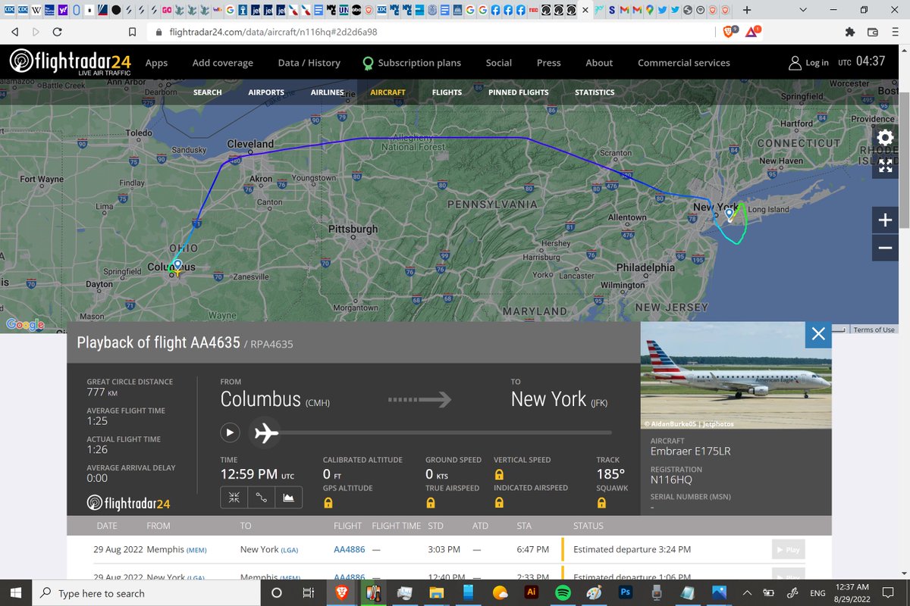Open the Data / History menu
The image size is (910, 606).
click(x=309, y=63)
